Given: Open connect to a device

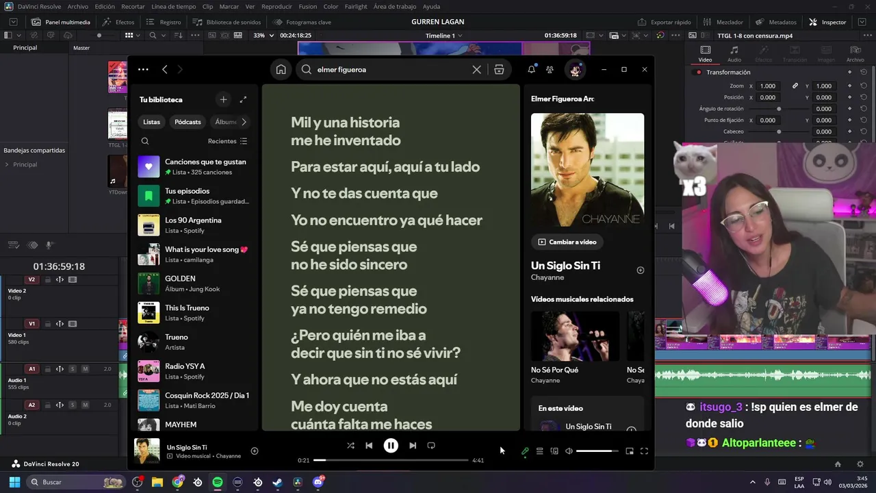Looking at the screenshot, I should pos(554,451).
